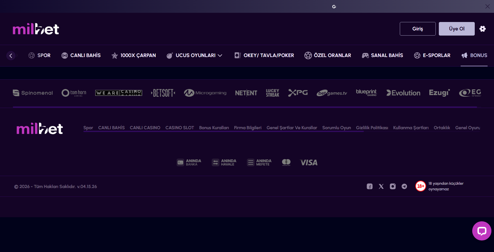Click the NetEnt provider logo

(x=246, y=93)
